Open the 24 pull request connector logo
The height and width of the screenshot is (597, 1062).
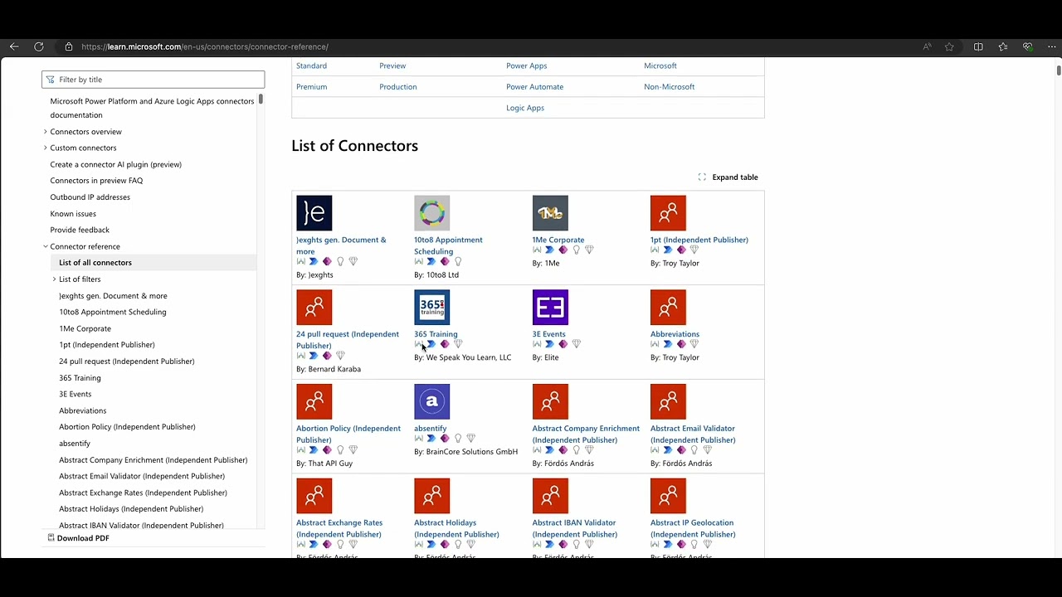click(314, 308)
